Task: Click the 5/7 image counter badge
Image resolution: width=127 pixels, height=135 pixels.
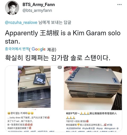Action: pos(60,67)
